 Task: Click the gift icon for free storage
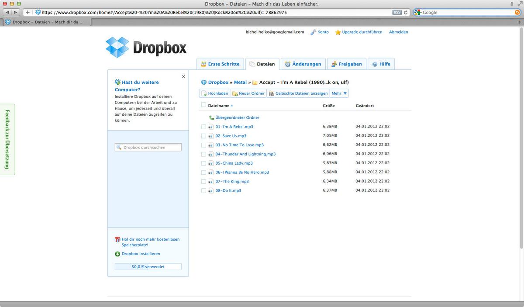[117, 239]
